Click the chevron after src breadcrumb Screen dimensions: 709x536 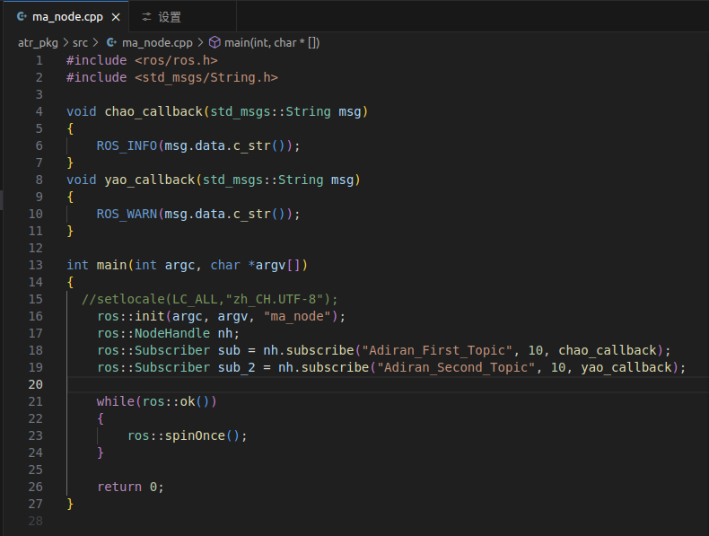95,42
